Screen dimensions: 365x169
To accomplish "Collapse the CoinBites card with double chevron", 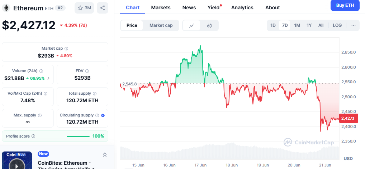I will (105, 155).
